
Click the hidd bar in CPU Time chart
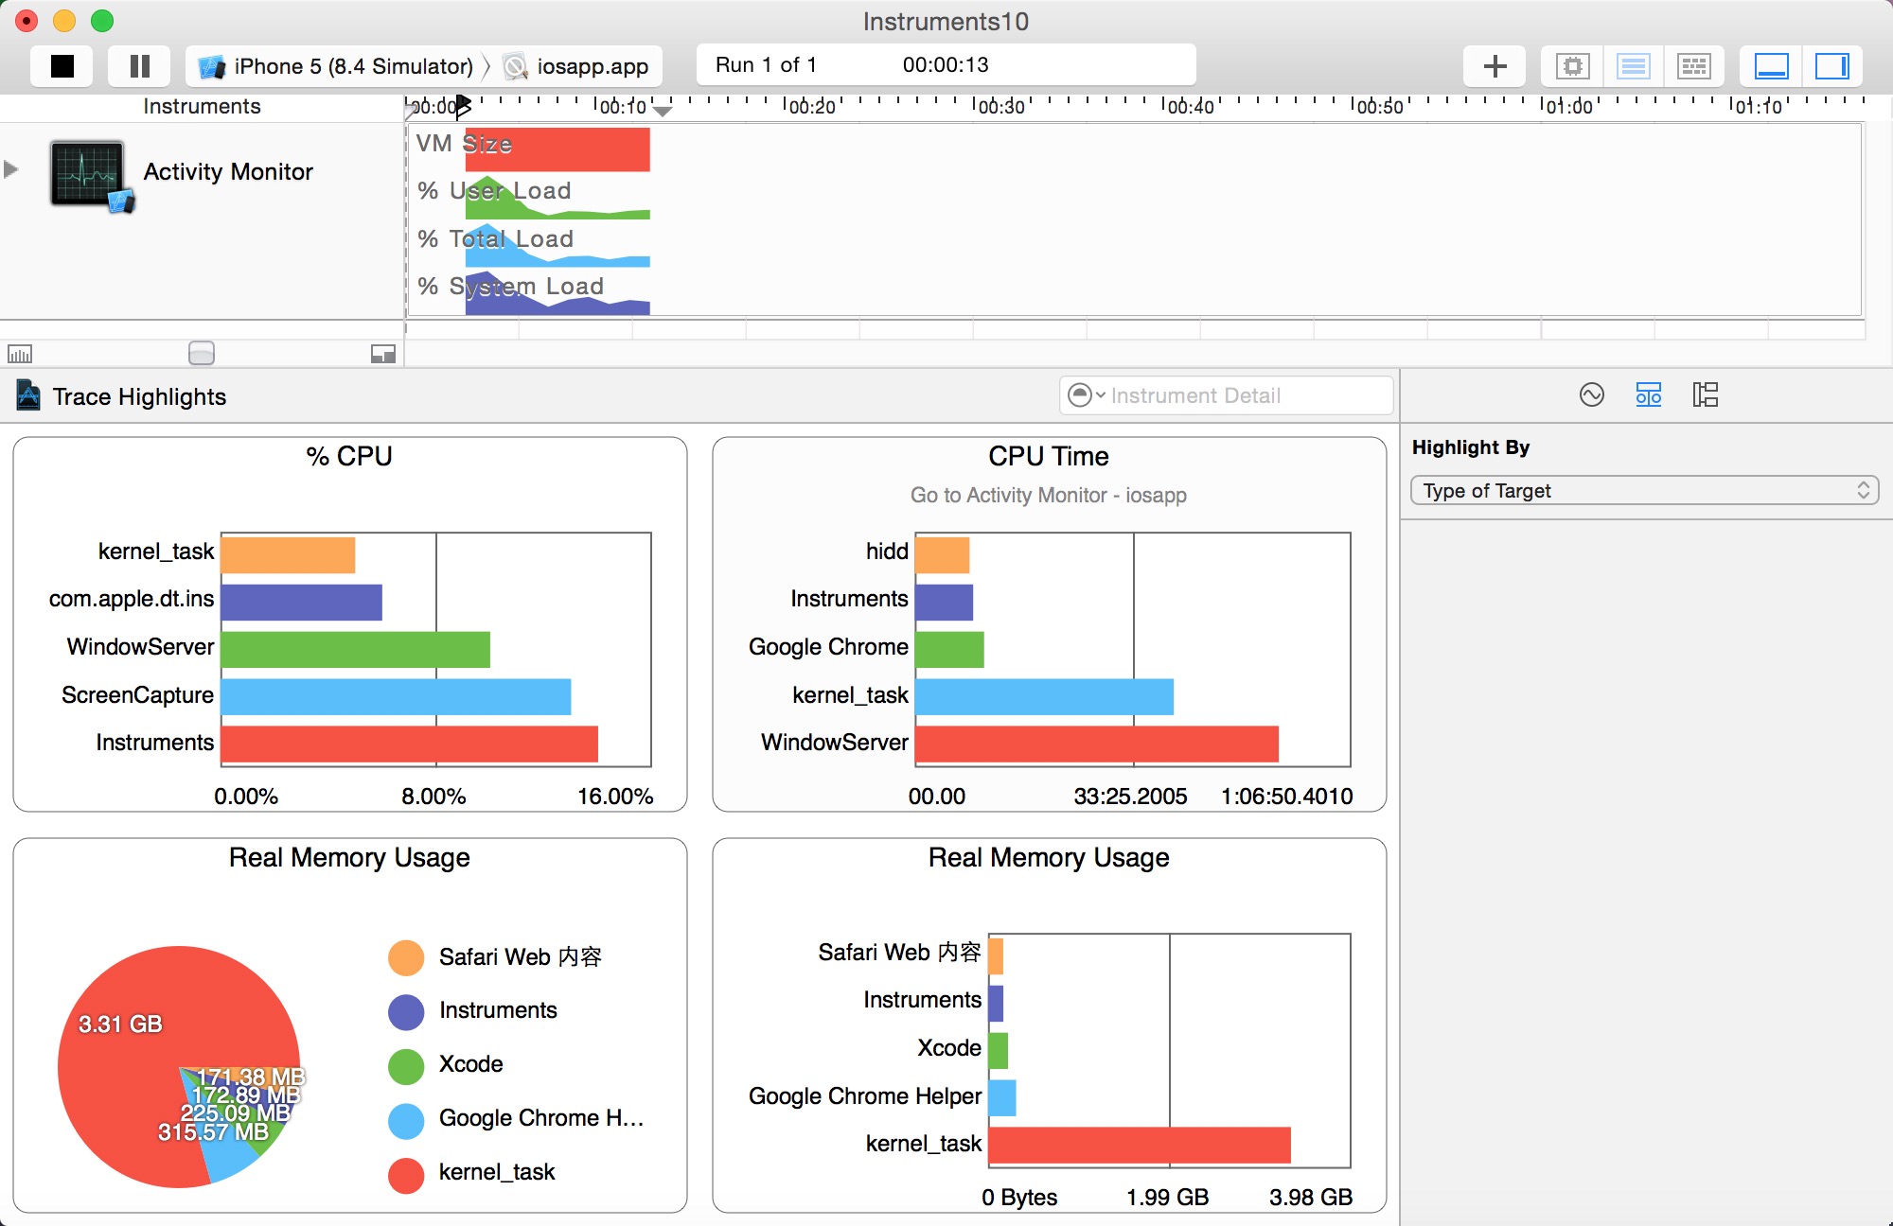[943, 554]
